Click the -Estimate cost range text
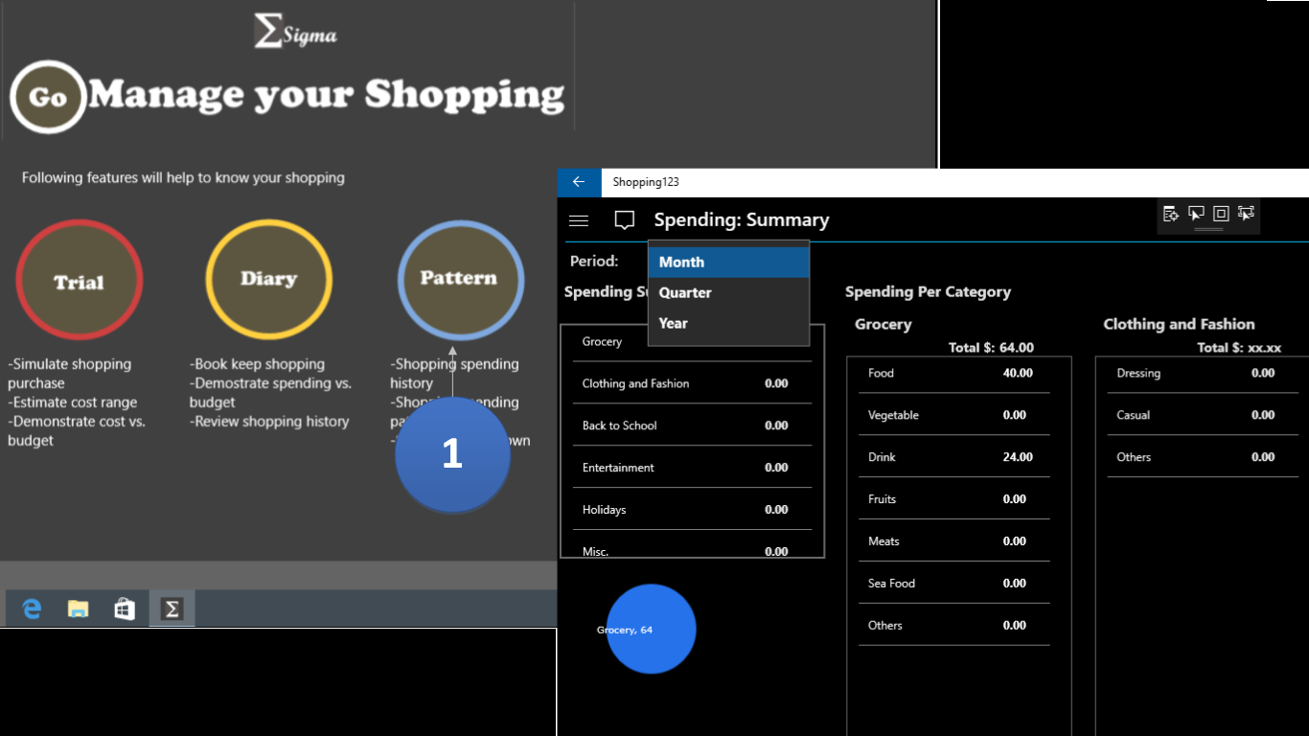 pos(73,402)
